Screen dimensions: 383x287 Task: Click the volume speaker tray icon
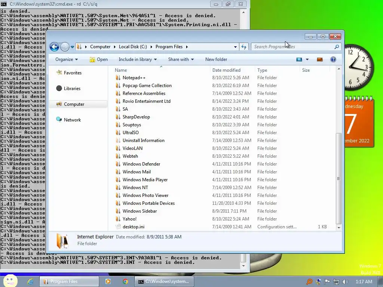pos(345,282)
